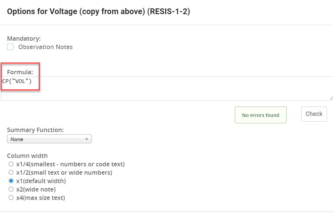The height and width of the screenshot is (213, 333).
Task: Open the Summary Function dropdown showing None
Action: 49,139
